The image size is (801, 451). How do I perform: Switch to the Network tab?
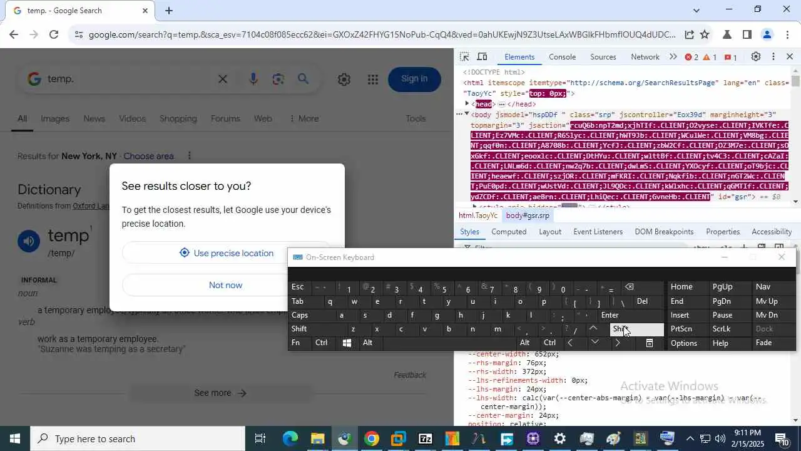(x=645, y=57)
